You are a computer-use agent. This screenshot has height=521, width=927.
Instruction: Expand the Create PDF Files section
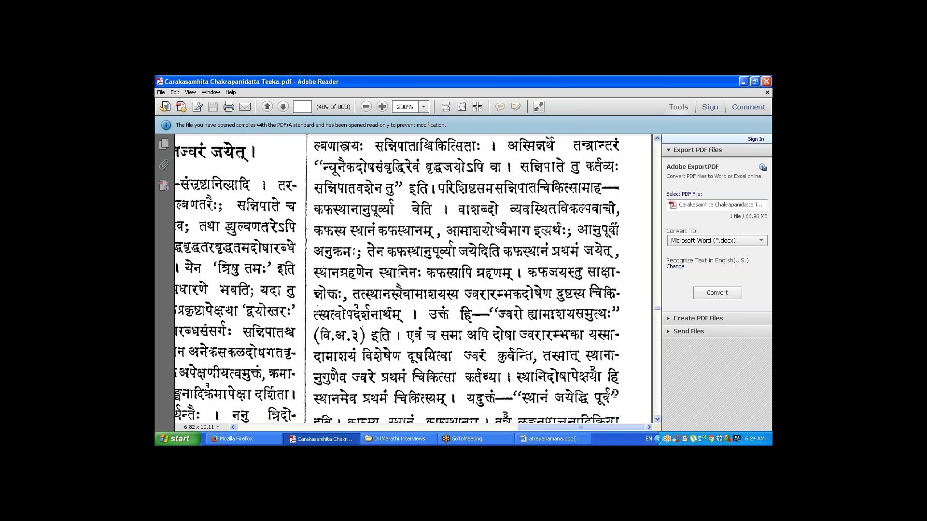pyautogui.click(x=698, y=318)
